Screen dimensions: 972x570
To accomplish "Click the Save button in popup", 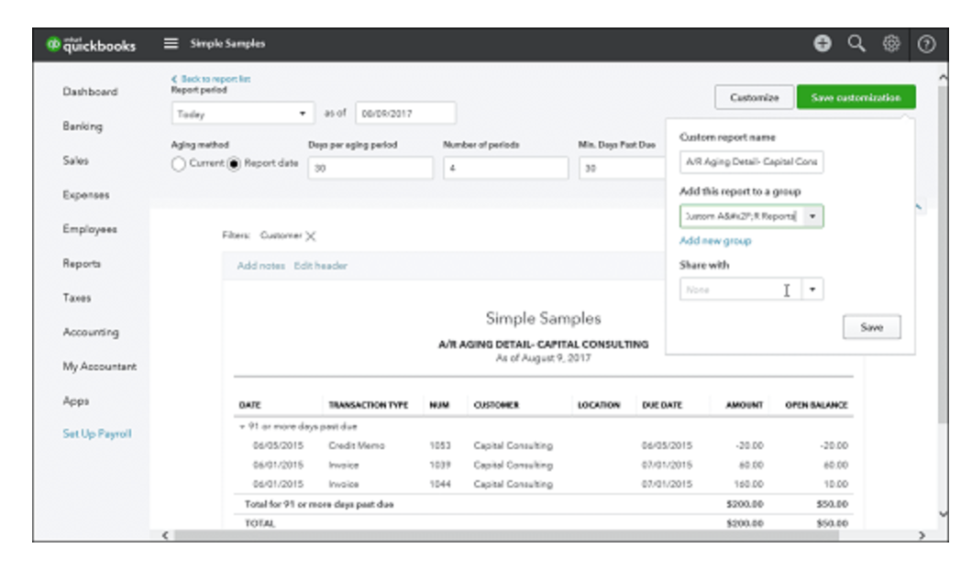I will pyautogui.click(x=871, y=327).
